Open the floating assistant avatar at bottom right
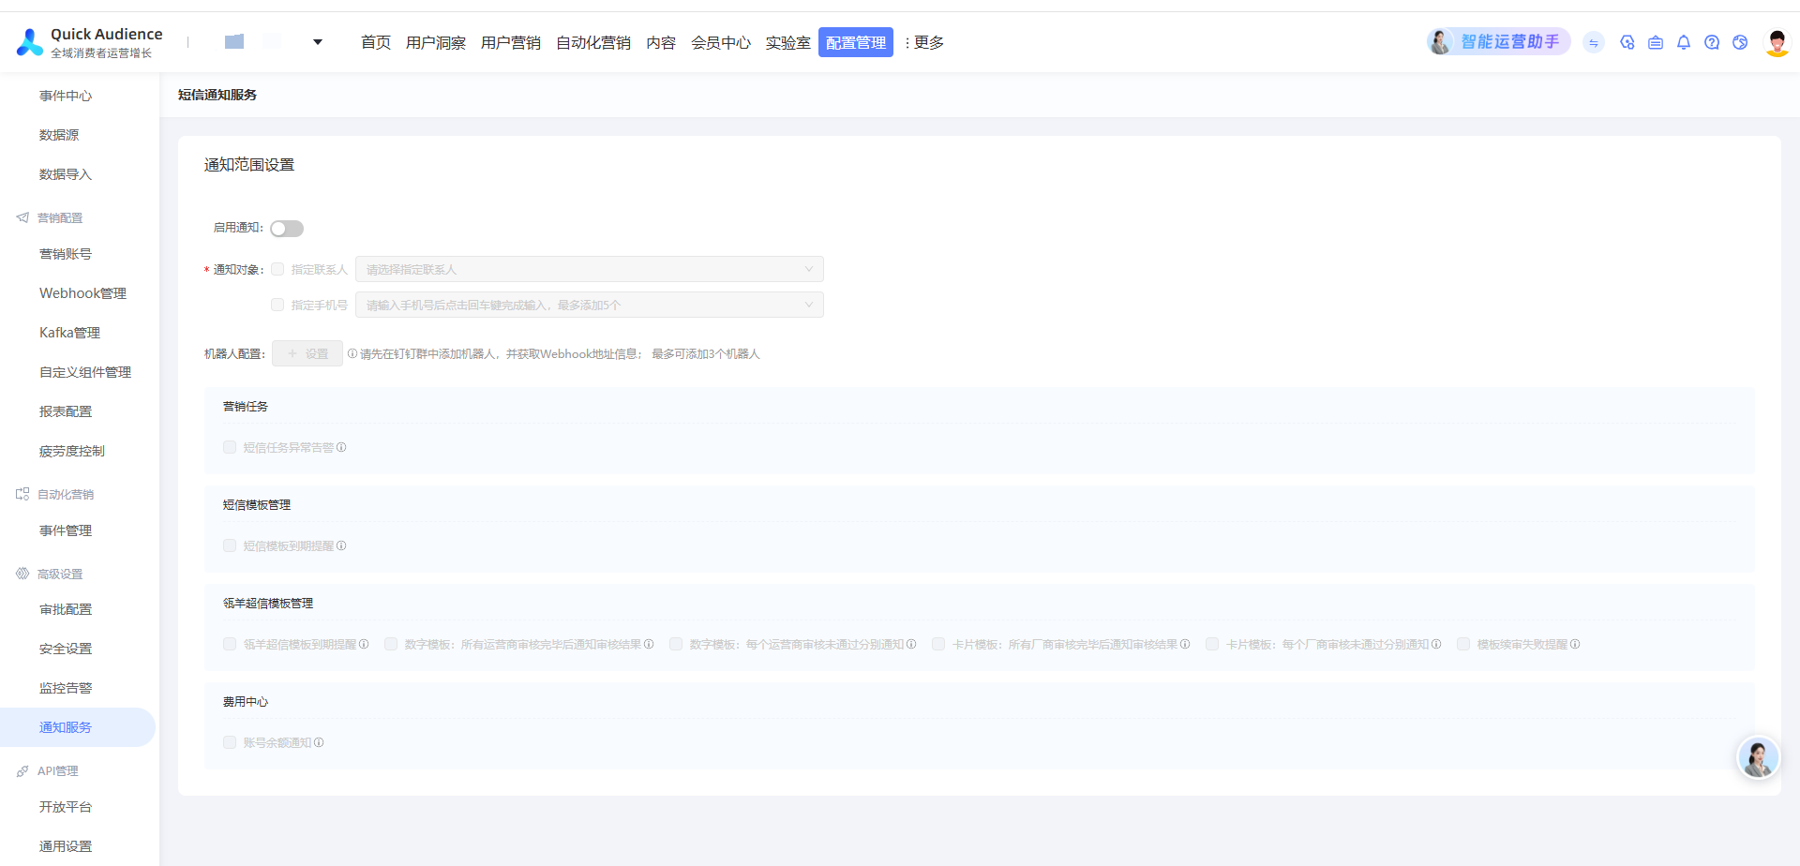Image resolution: width=1800 pixels, height=866 pixels. (x=1758, y=758)
